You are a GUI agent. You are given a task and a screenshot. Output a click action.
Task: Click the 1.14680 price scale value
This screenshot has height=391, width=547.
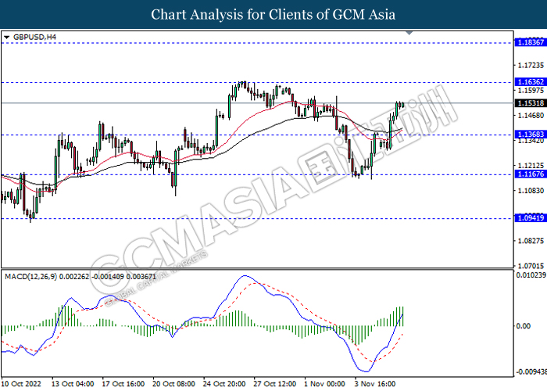coord(531,116)
